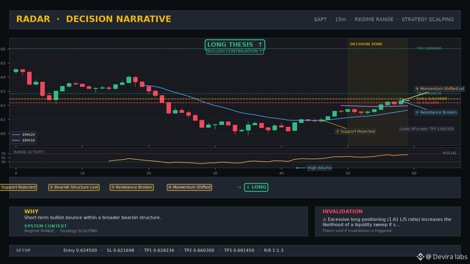Click the Levels off-screen TP3 note
470x264 pixels.
[427, 129]
